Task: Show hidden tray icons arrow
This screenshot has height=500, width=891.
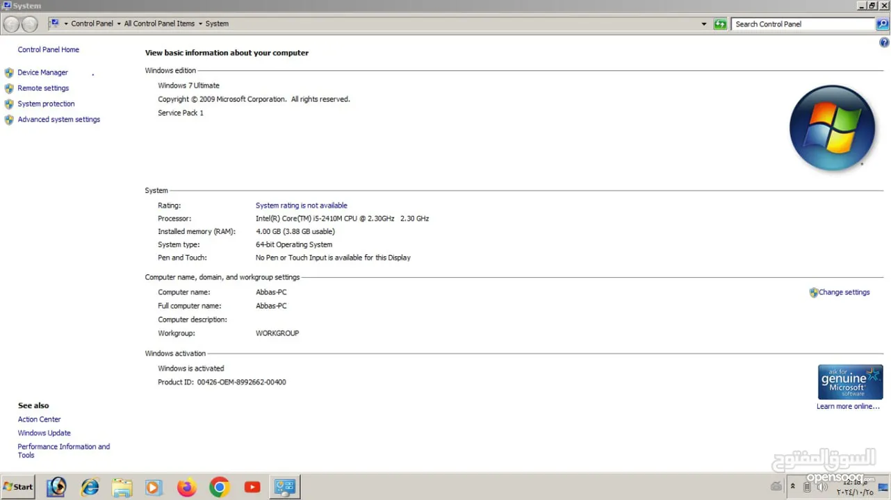Action: [x=793, y=487]
